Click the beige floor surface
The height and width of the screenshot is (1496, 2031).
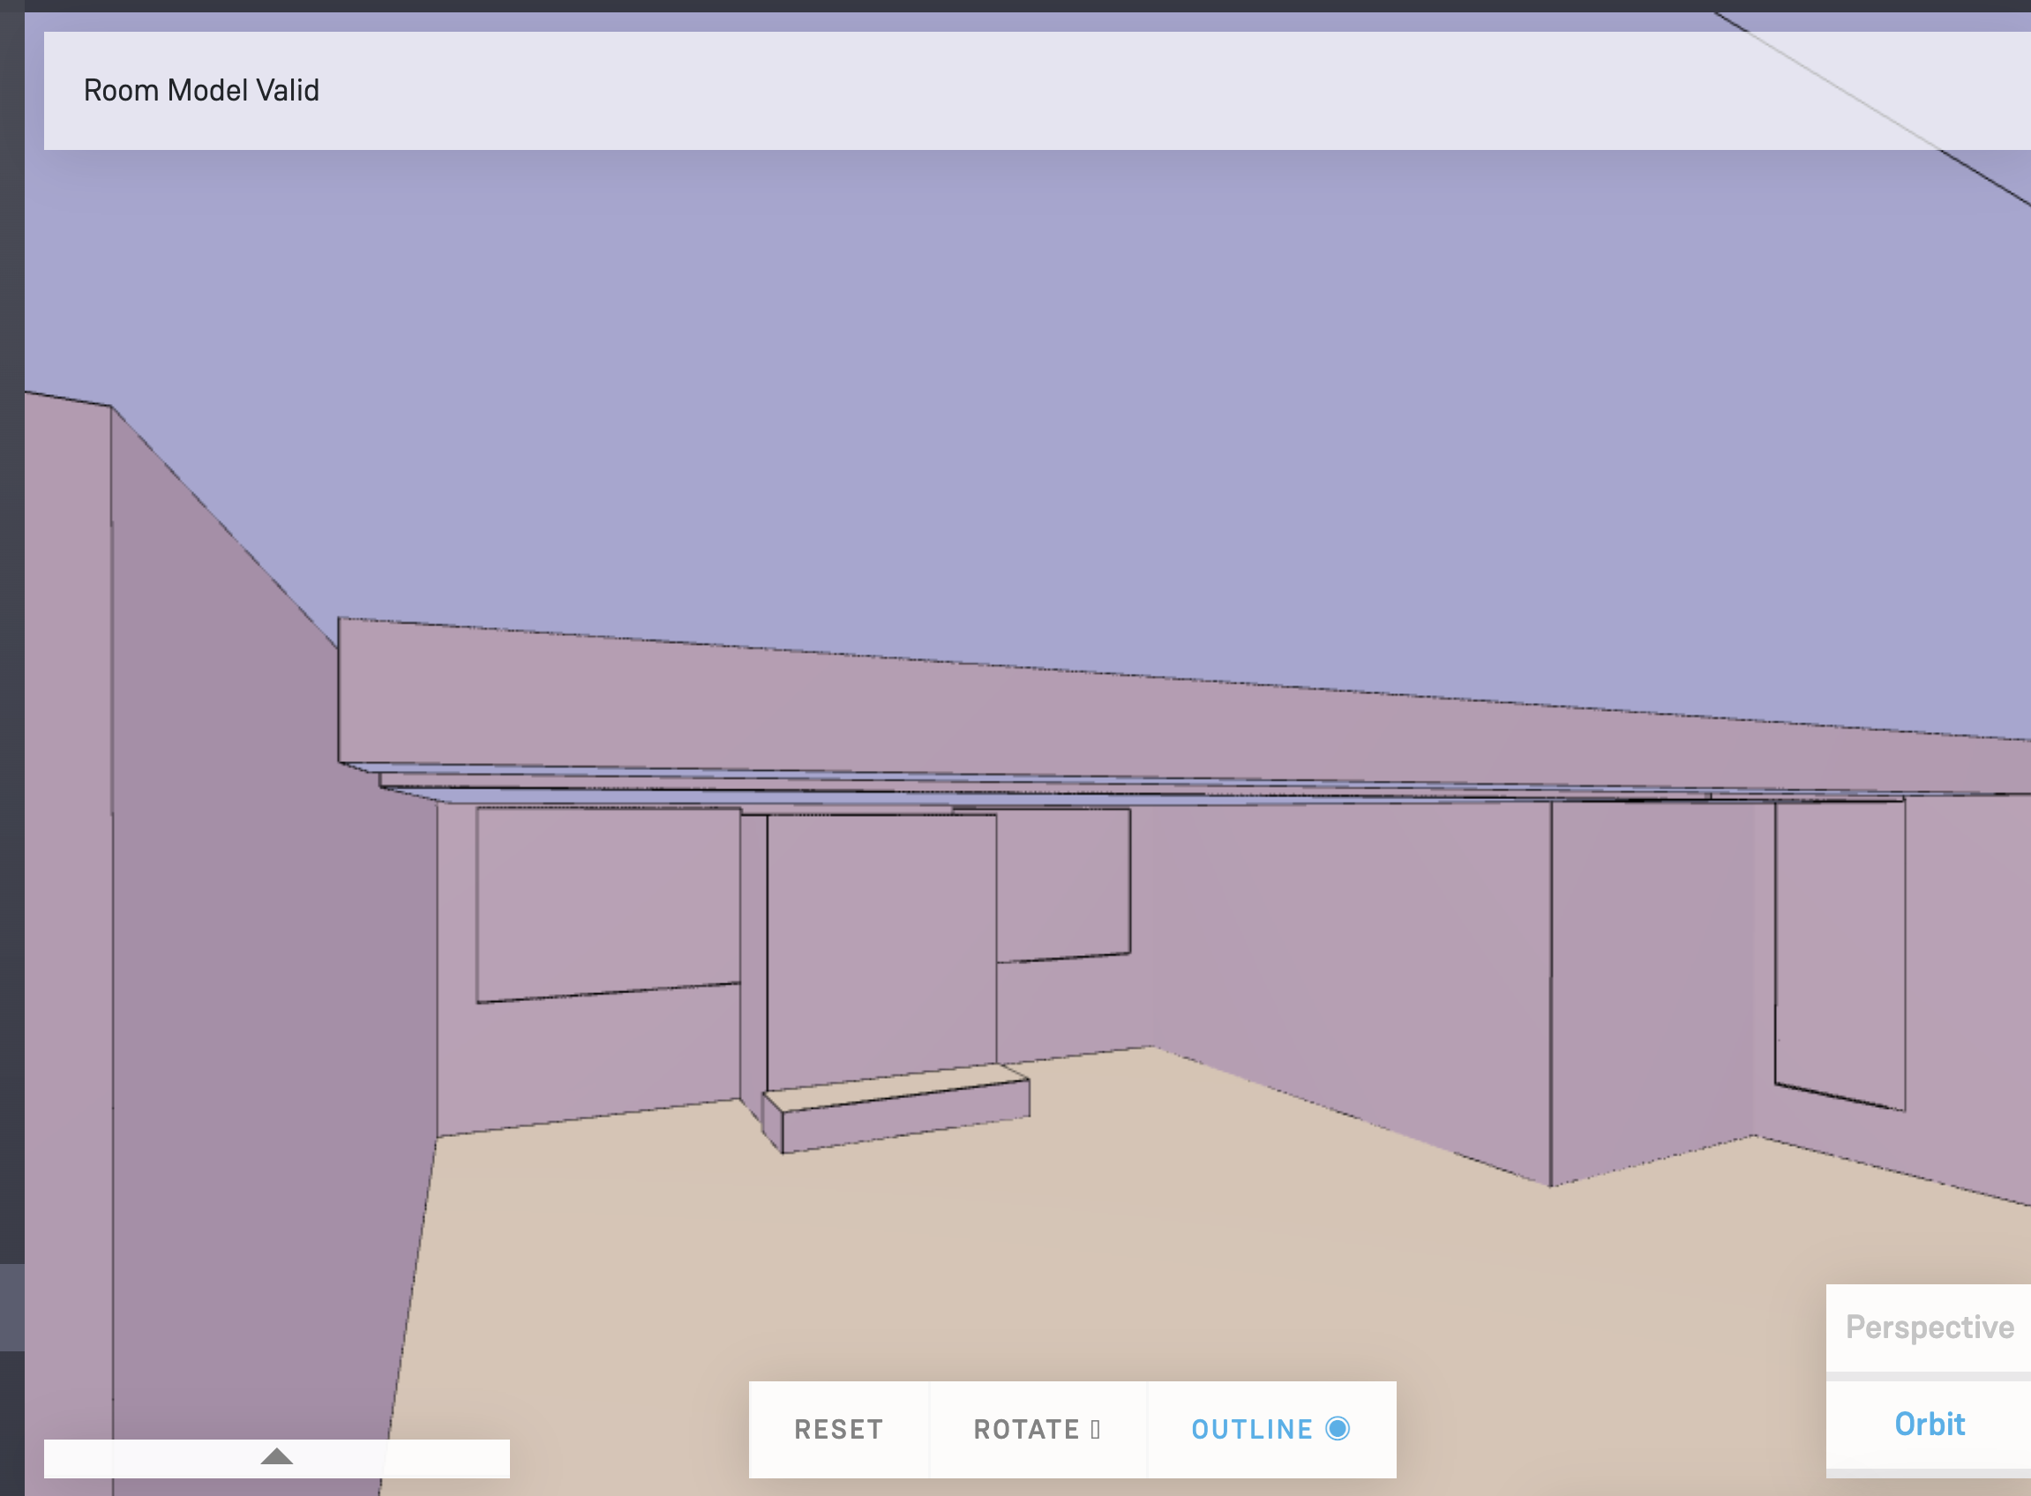click(1087, 1268)
